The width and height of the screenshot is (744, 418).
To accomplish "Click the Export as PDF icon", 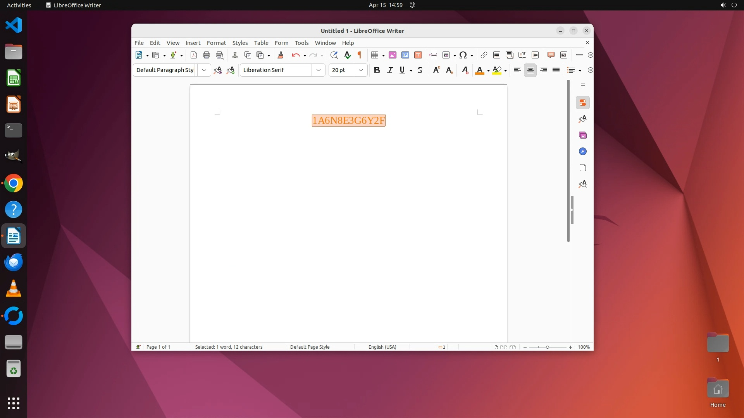I will [194, 55].
